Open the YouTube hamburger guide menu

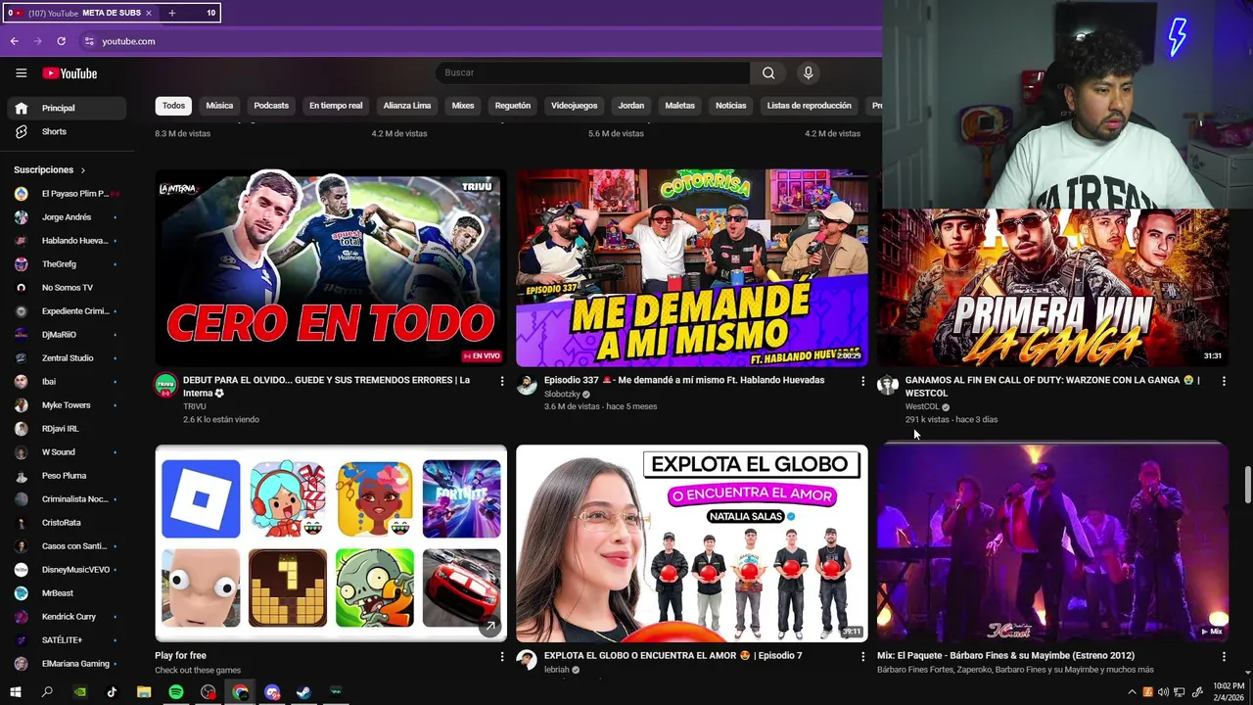click(x=21, y=73)
